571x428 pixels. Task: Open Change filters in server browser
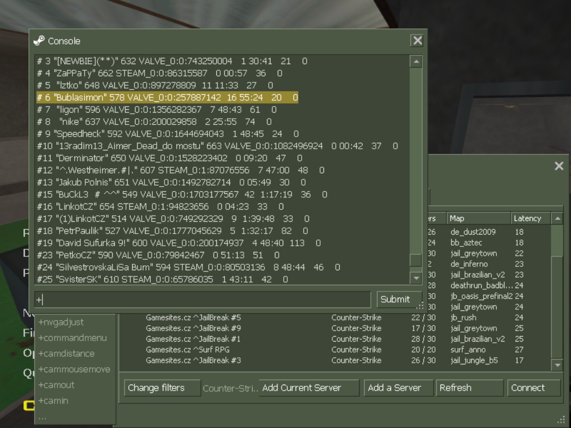coord(162,388)
